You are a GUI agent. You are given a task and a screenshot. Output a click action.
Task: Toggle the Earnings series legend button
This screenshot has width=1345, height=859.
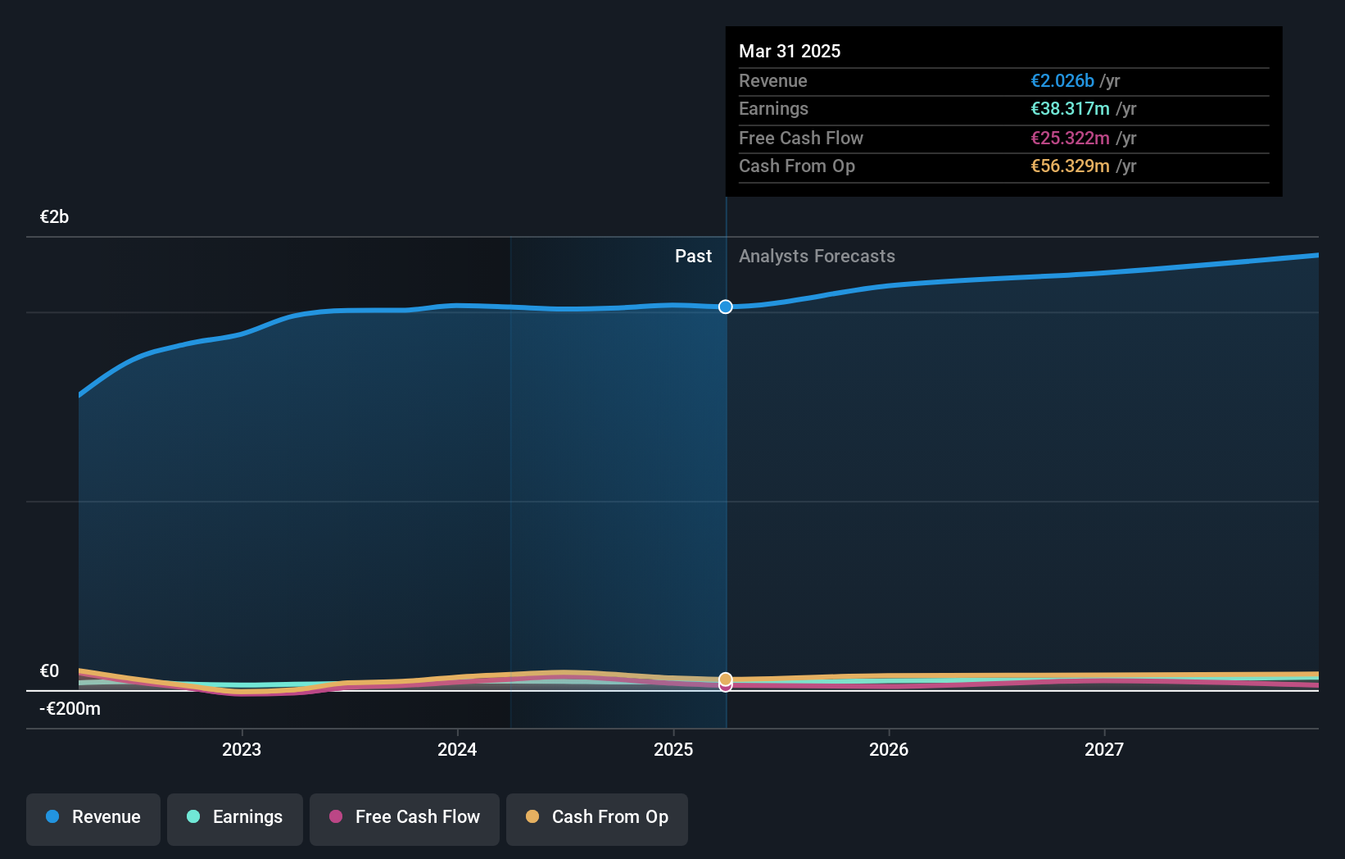pyautogui.click(x=235, y=819)
